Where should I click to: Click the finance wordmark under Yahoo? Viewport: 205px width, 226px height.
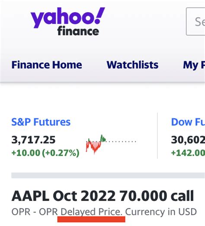coord(78,31)
